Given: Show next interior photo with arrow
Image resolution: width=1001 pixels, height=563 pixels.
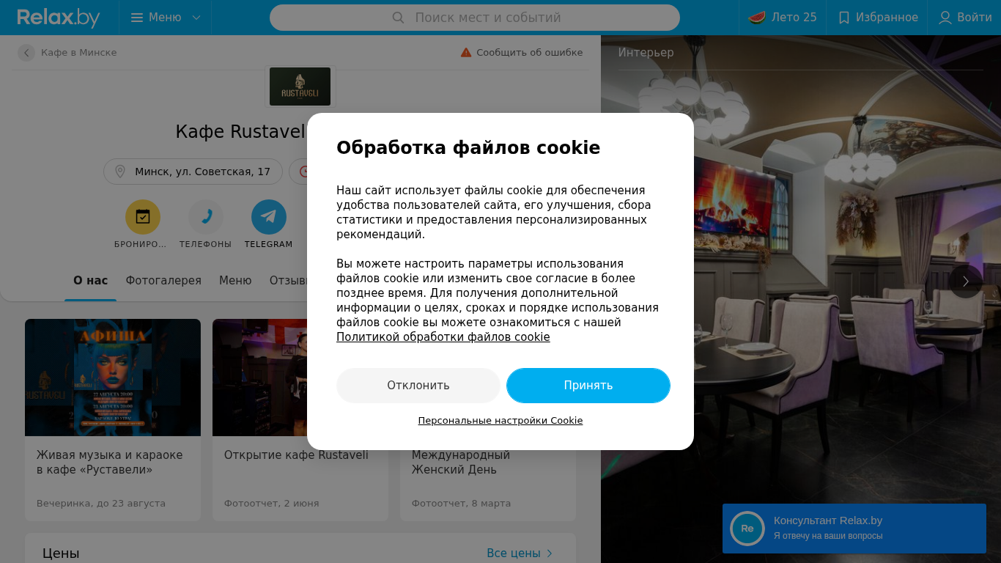Looking at the screenshot, I should 966,281.
